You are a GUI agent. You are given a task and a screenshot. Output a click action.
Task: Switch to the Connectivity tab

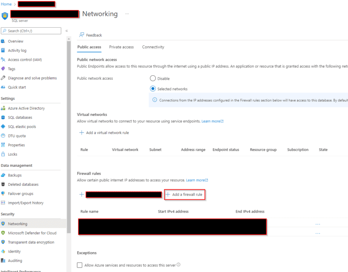(153, 47)
